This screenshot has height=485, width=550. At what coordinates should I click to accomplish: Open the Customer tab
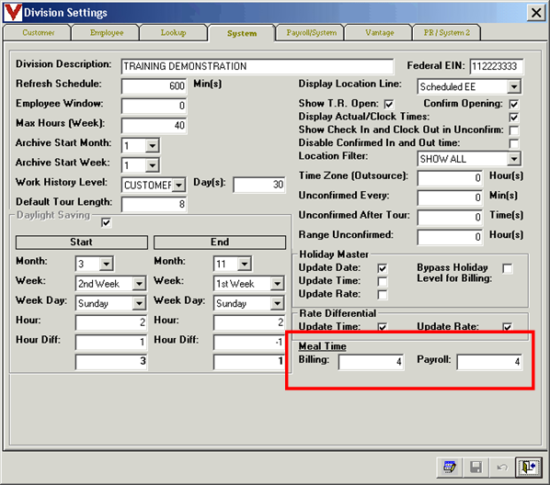click(x=39, y=32)
